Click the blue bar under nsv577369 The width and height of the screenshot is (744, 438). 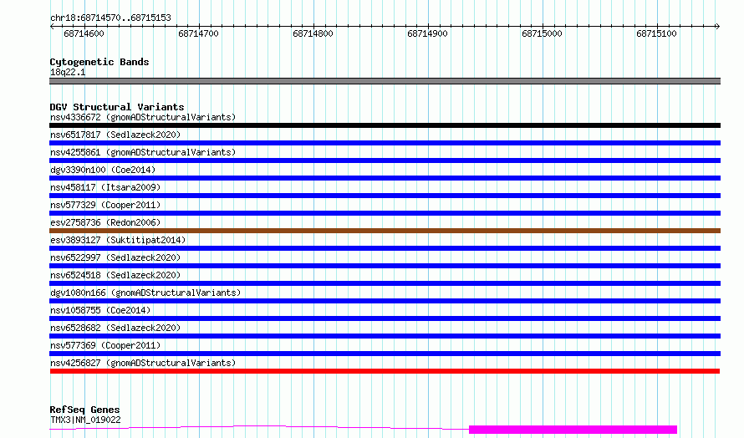pos(385,354)
